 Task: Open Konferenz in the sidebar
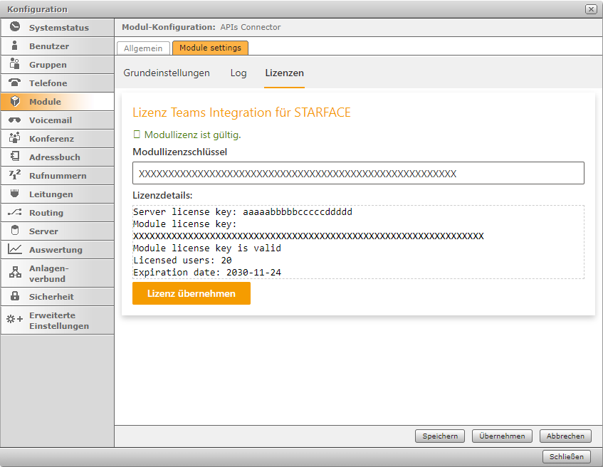pos(57,139)
